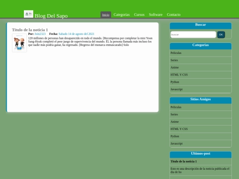
Task: Open the Software menu item
Action: 156,15
